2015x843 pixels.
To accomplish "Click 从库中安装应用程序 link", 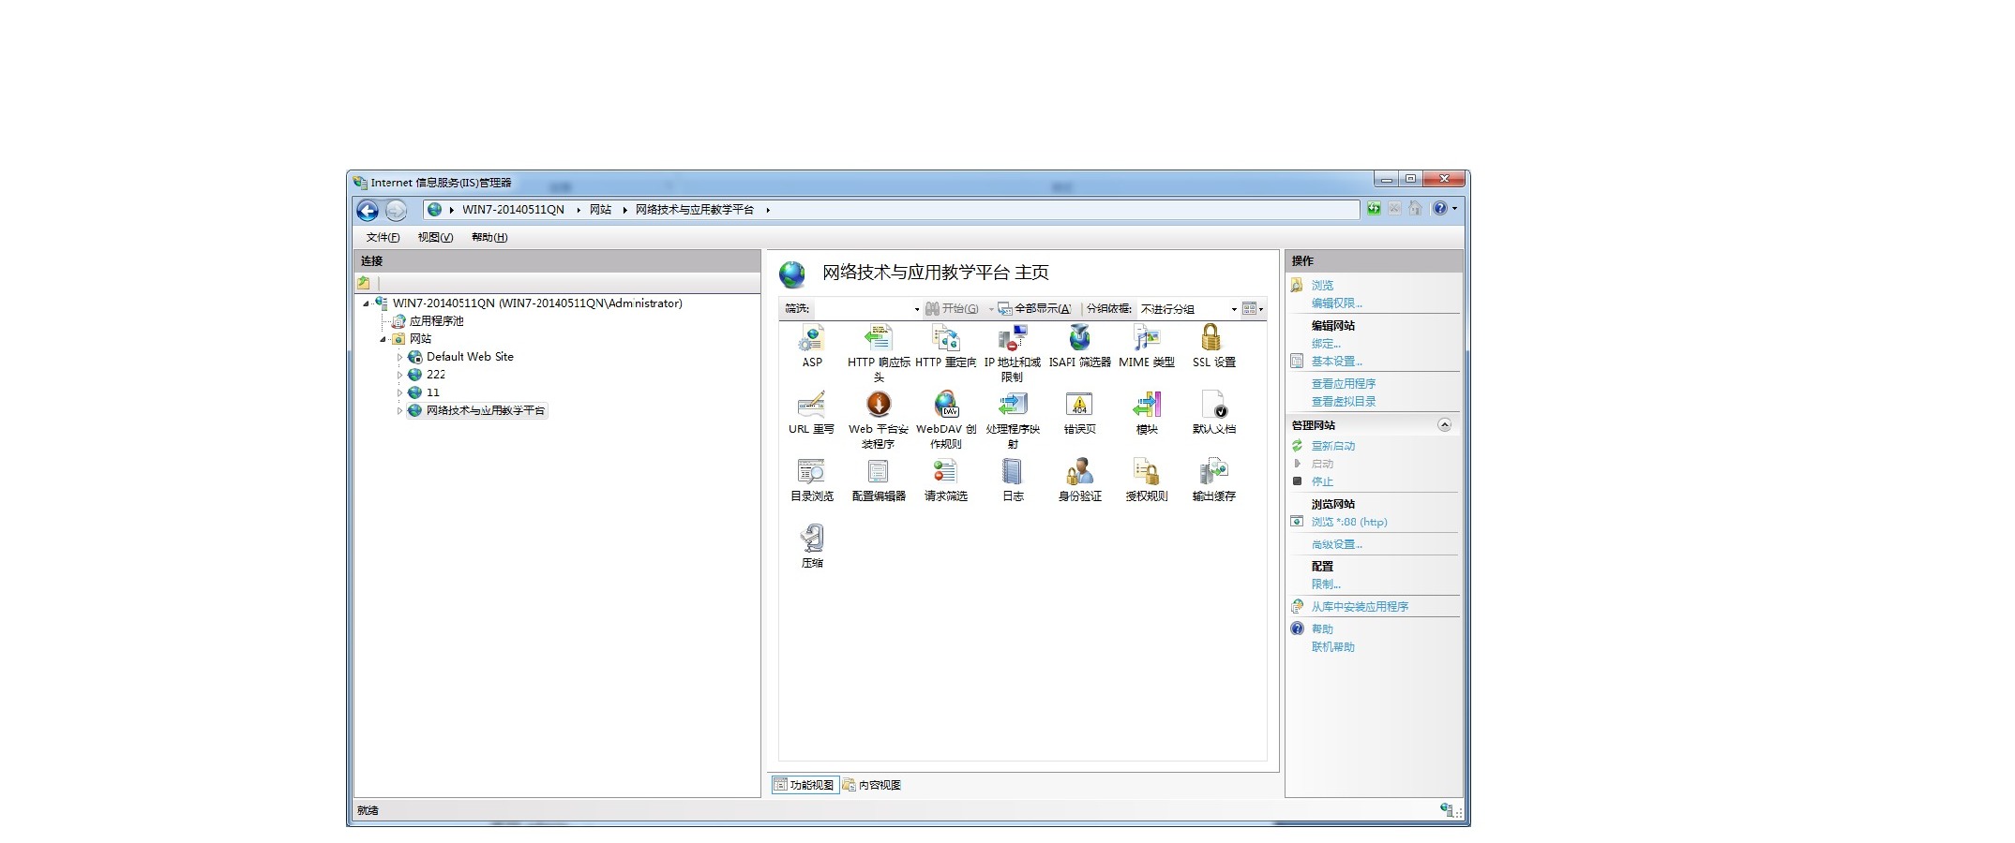I will 1360,607.
